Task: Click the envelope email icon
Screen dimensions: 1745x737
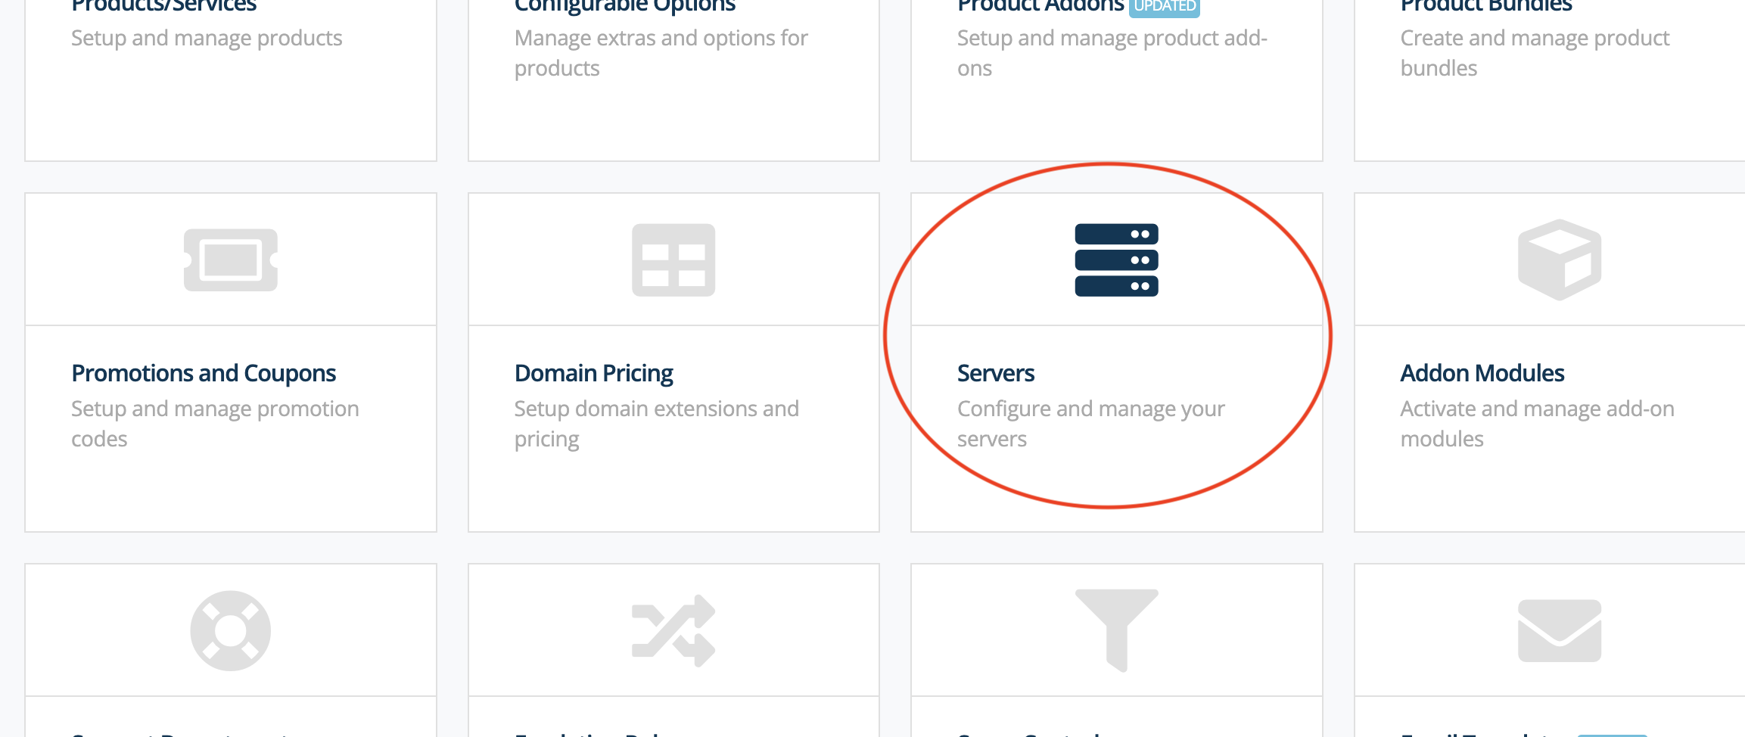Action: (x=1560, y=630)
